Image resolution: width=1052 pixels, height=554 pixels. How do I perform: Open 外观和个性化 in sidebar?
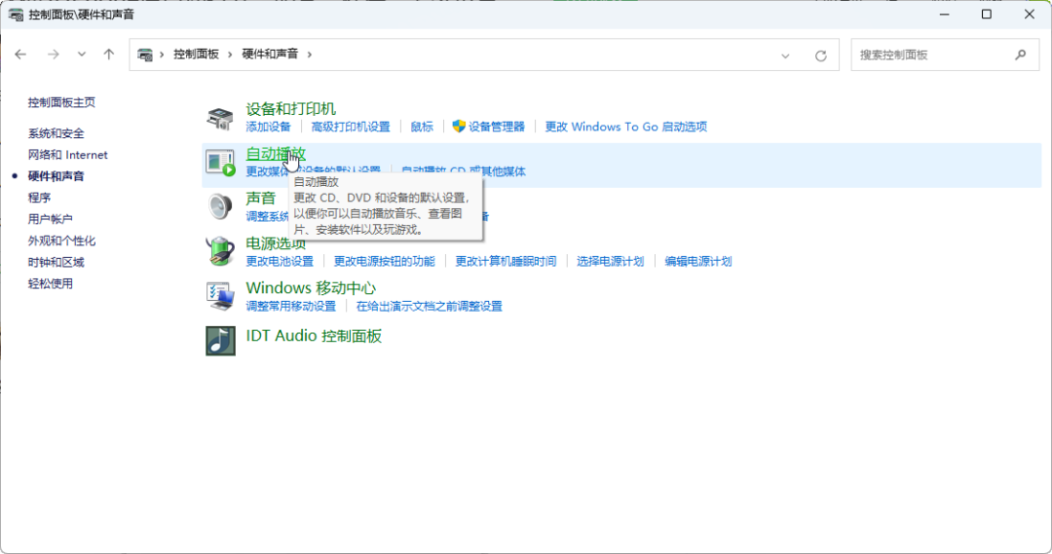click(x=61, y=240)
